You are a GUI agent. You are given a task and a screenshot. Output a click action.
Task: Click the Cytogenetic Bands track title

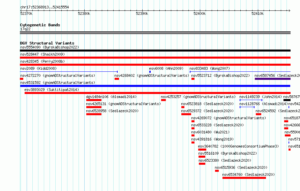pos(40,25)
